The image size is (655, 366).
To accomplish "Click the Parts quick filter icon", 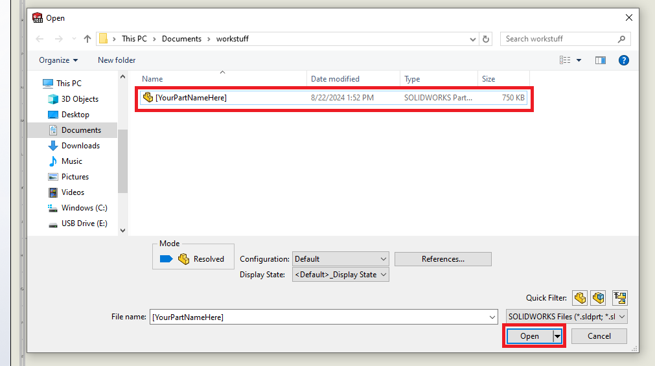I will tap(579, 298).
